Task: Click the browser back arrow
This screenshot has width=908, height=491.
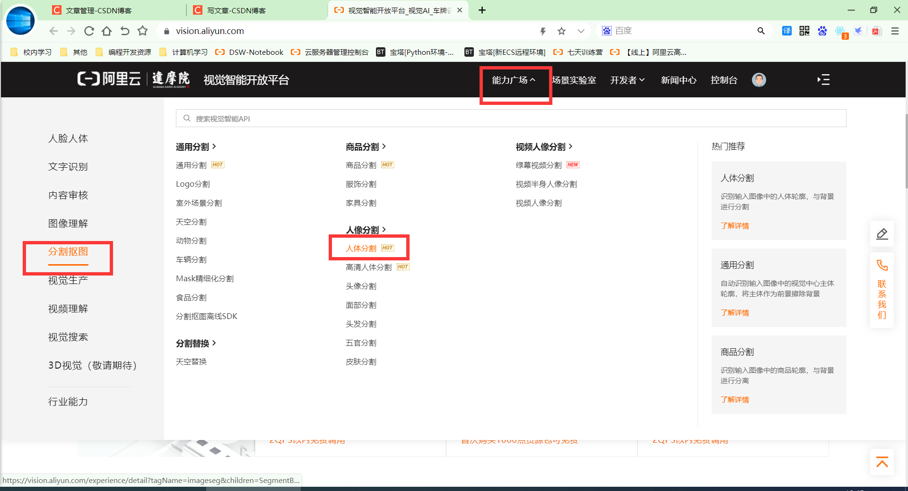Action: [x=53, y=31]
